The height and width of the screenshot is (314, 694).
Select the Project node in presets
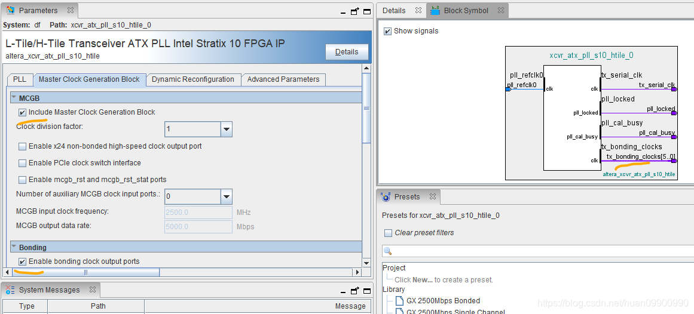coord(394,268)
